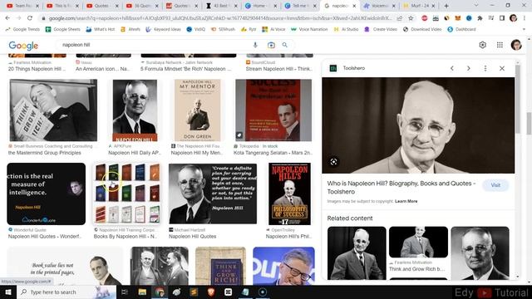Screen dimensions: 532x299
Task: Close the Toolshero image preview panel
Action: [x=502, y=68]
